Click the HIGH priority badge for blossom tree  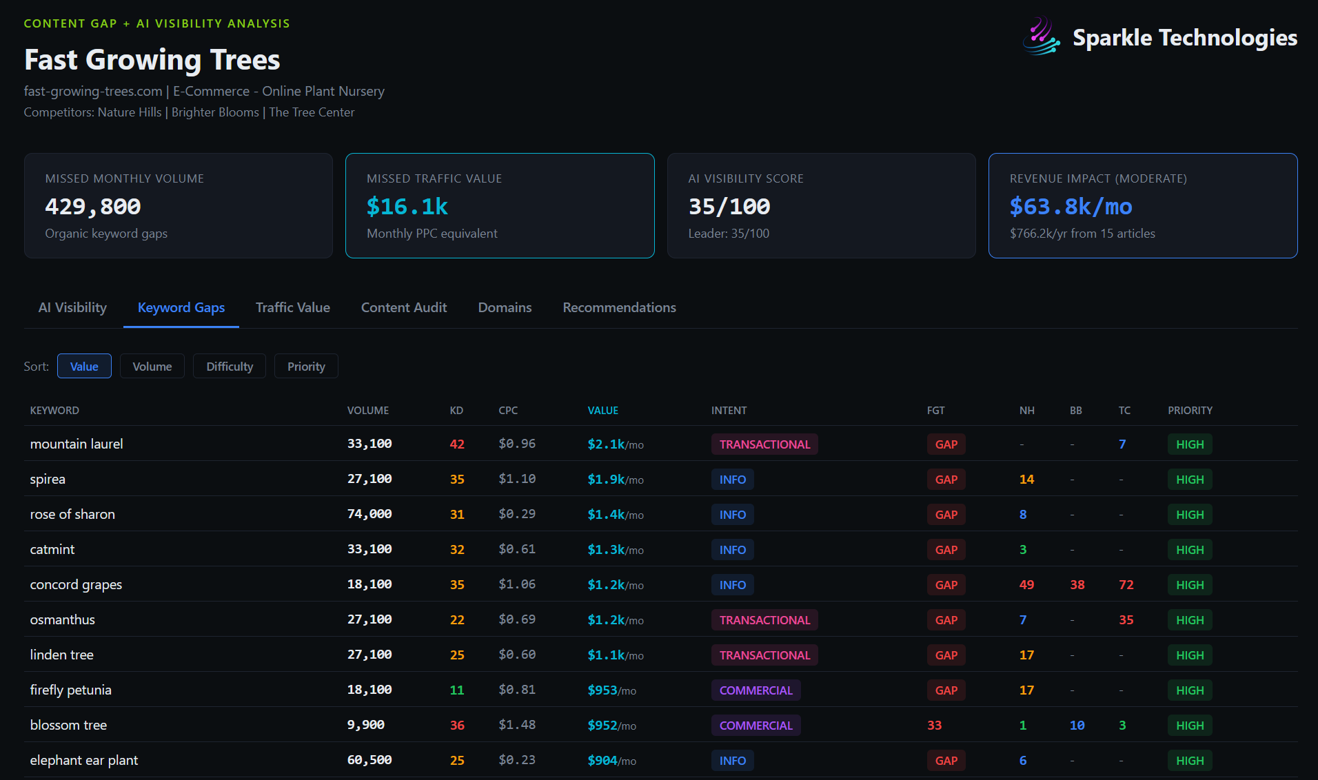[x=1190, y=726]
